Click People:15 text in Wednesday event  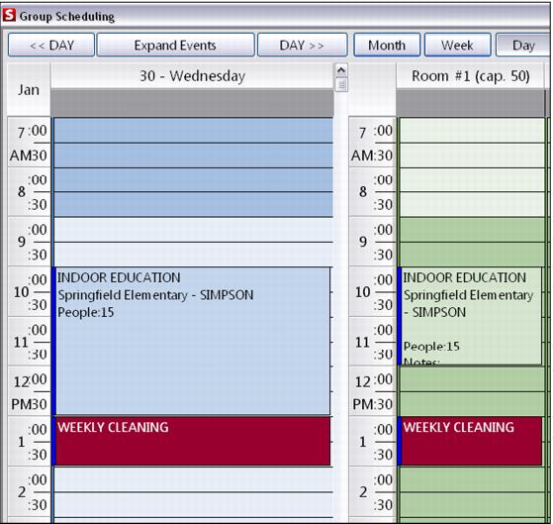click(x=86, y=312)
